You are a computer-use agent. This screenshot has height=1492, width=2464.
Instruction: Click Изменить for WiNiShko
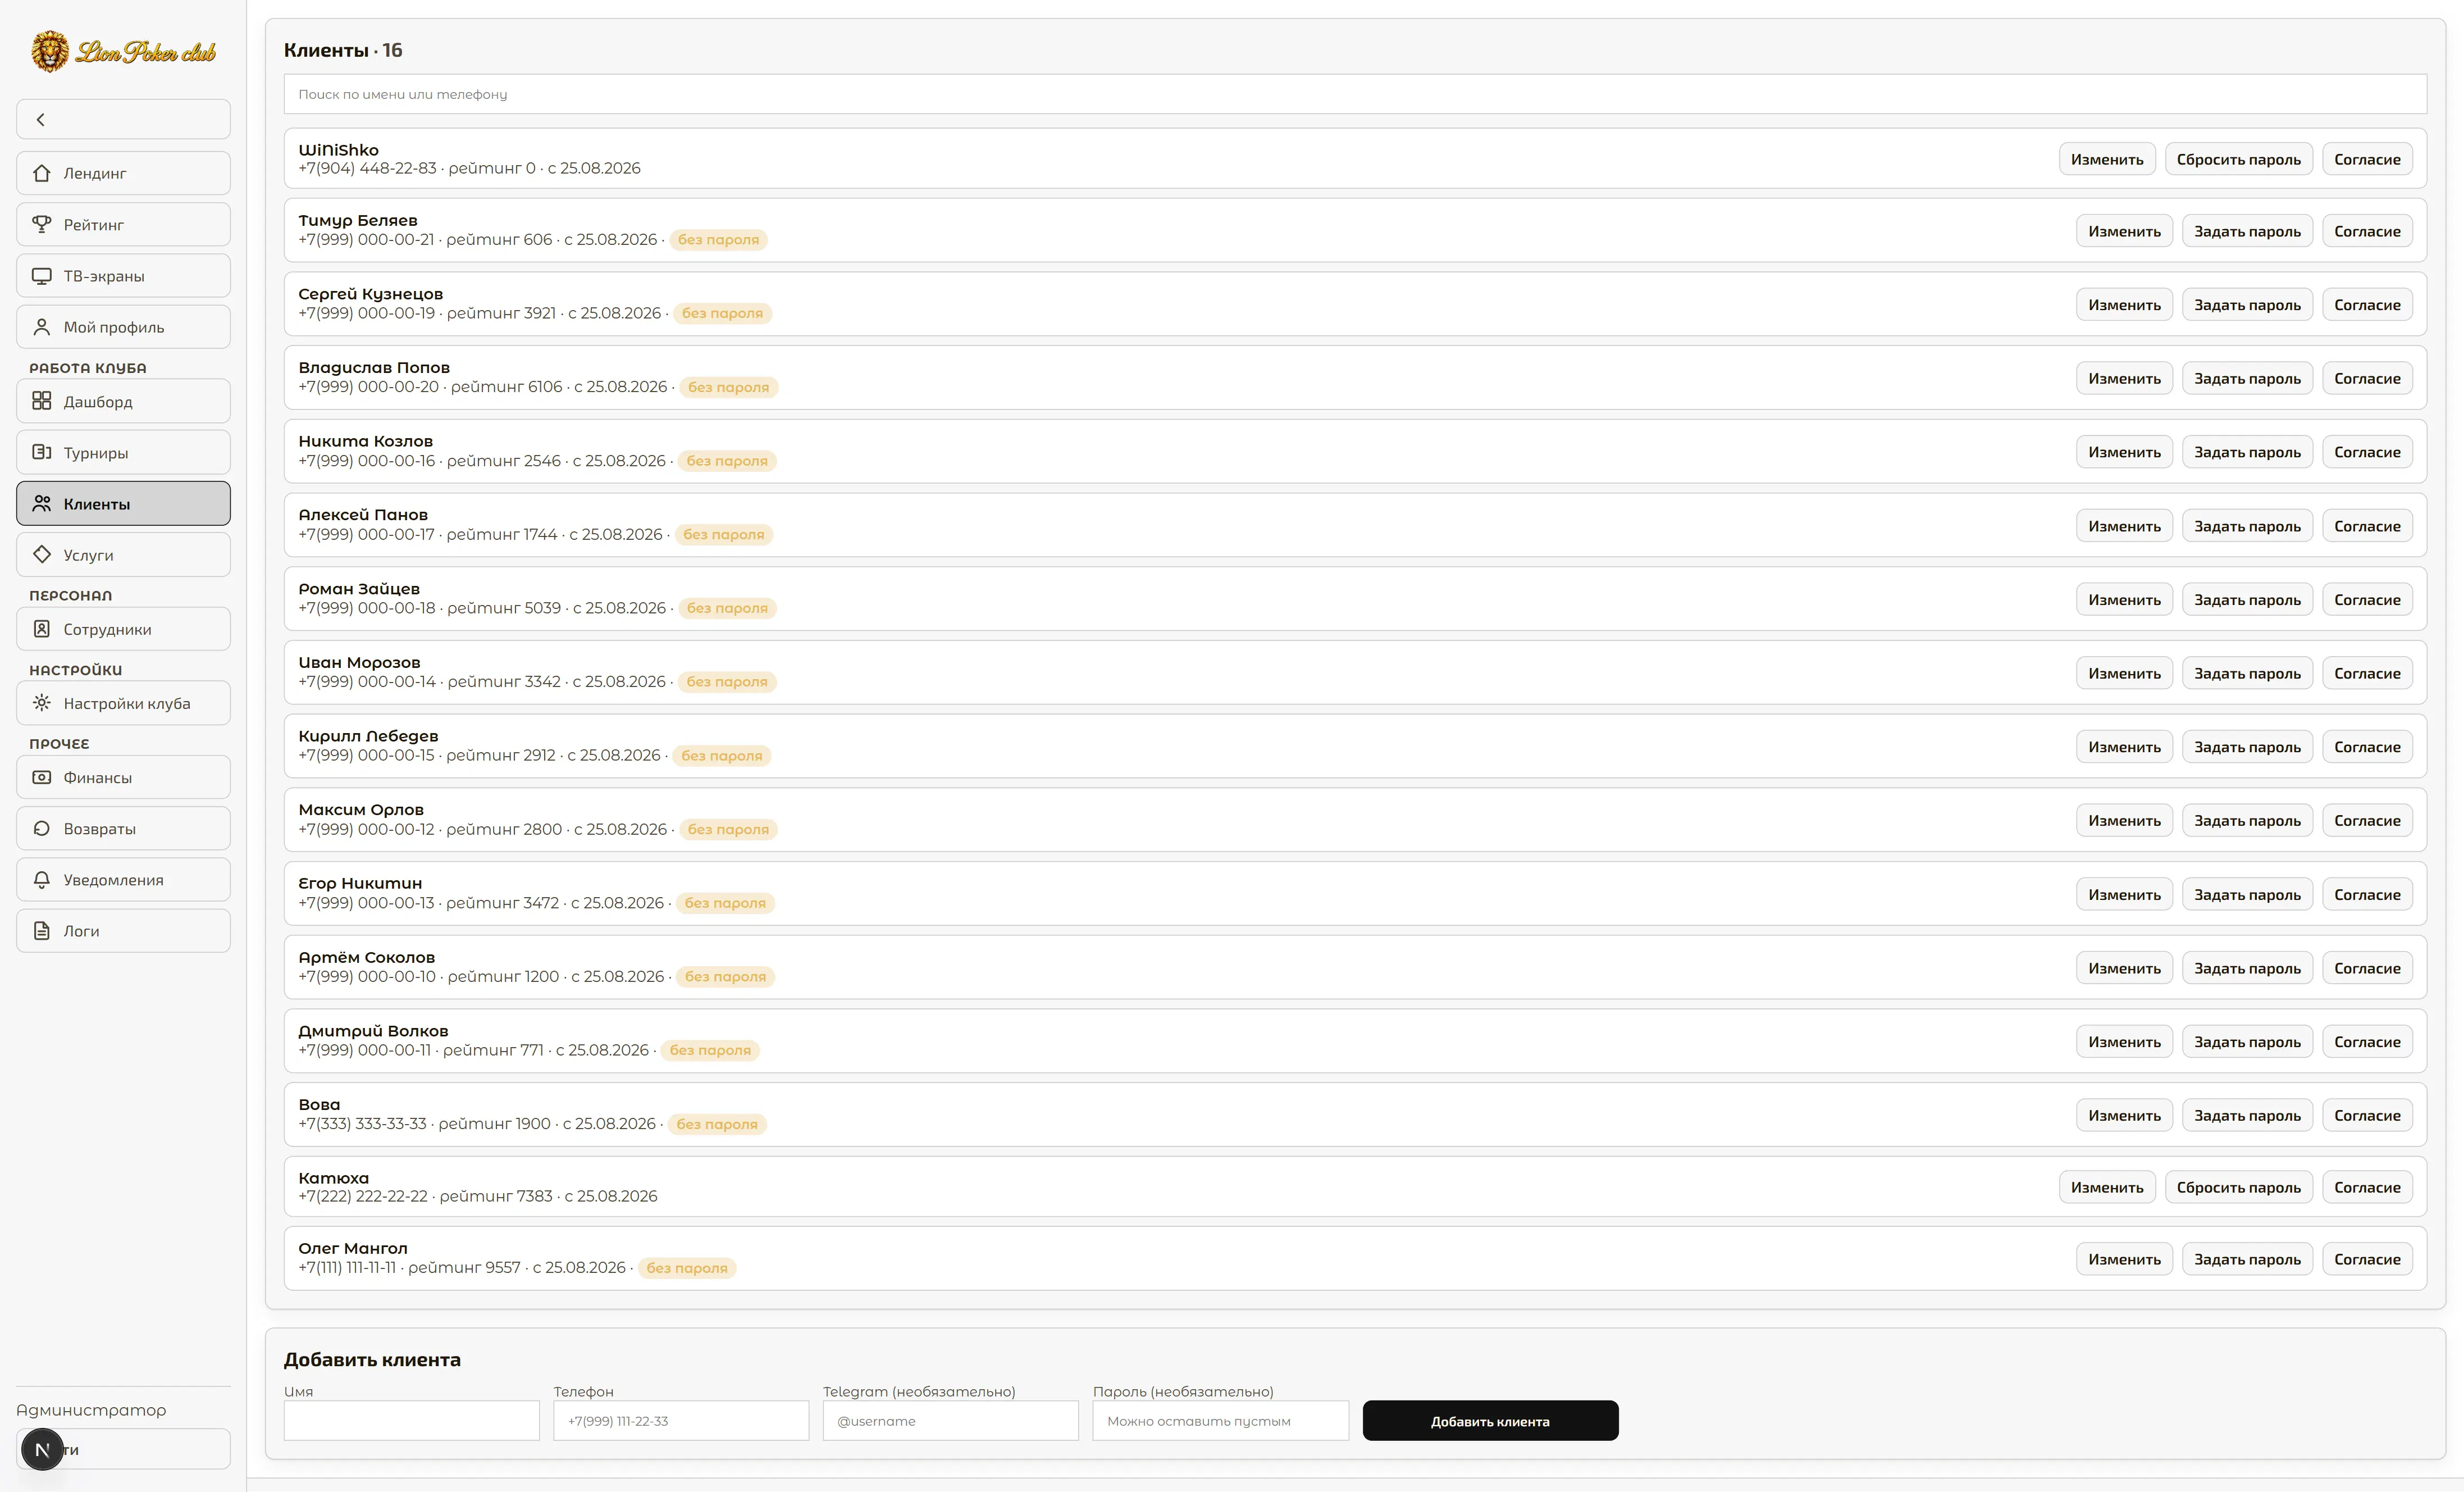pyautogui.click(x=2107, y=159)
